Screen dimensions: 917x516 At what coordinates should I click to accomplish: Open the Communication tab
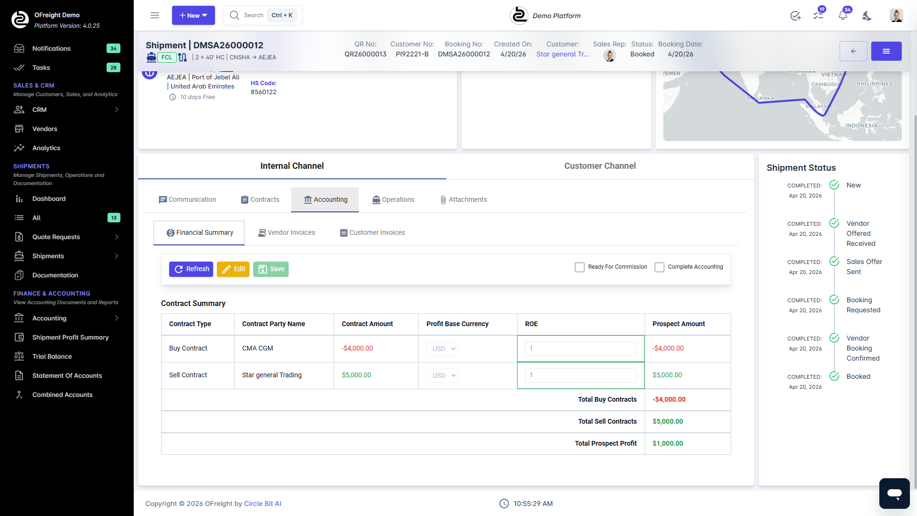pyautogui.click(x=187, y=199)
